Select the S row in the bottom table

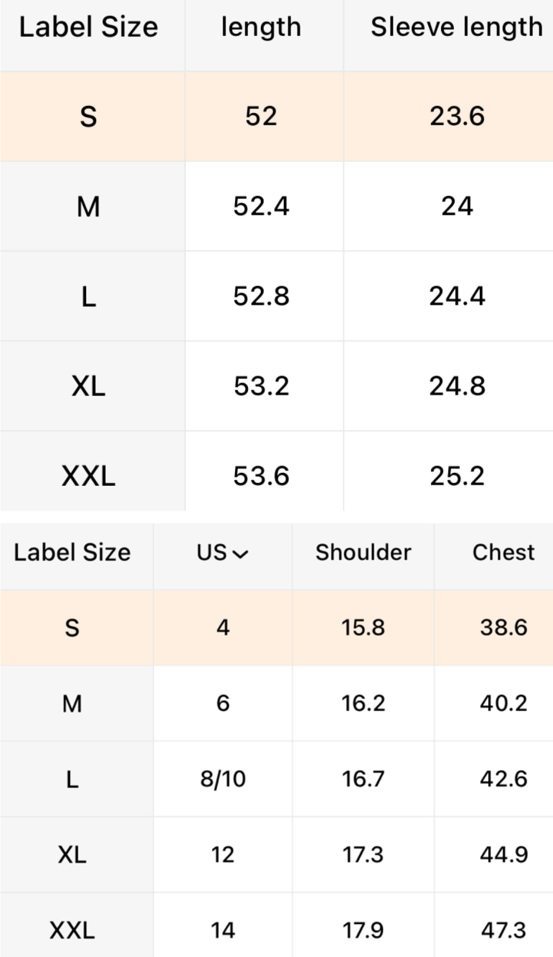pos(72,628)
